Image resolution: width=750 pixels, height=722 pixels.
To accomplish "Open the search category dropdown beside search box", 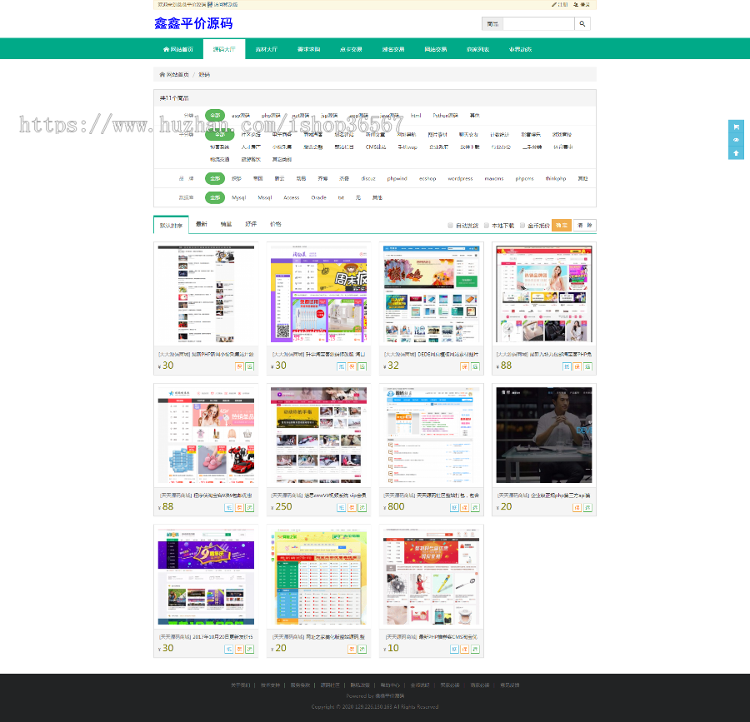I will pos(493,24).
